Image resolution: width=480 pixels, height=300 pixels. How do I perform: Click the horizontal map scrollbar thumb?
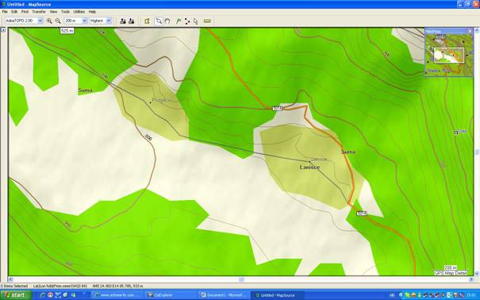click(x=241, y=279)
